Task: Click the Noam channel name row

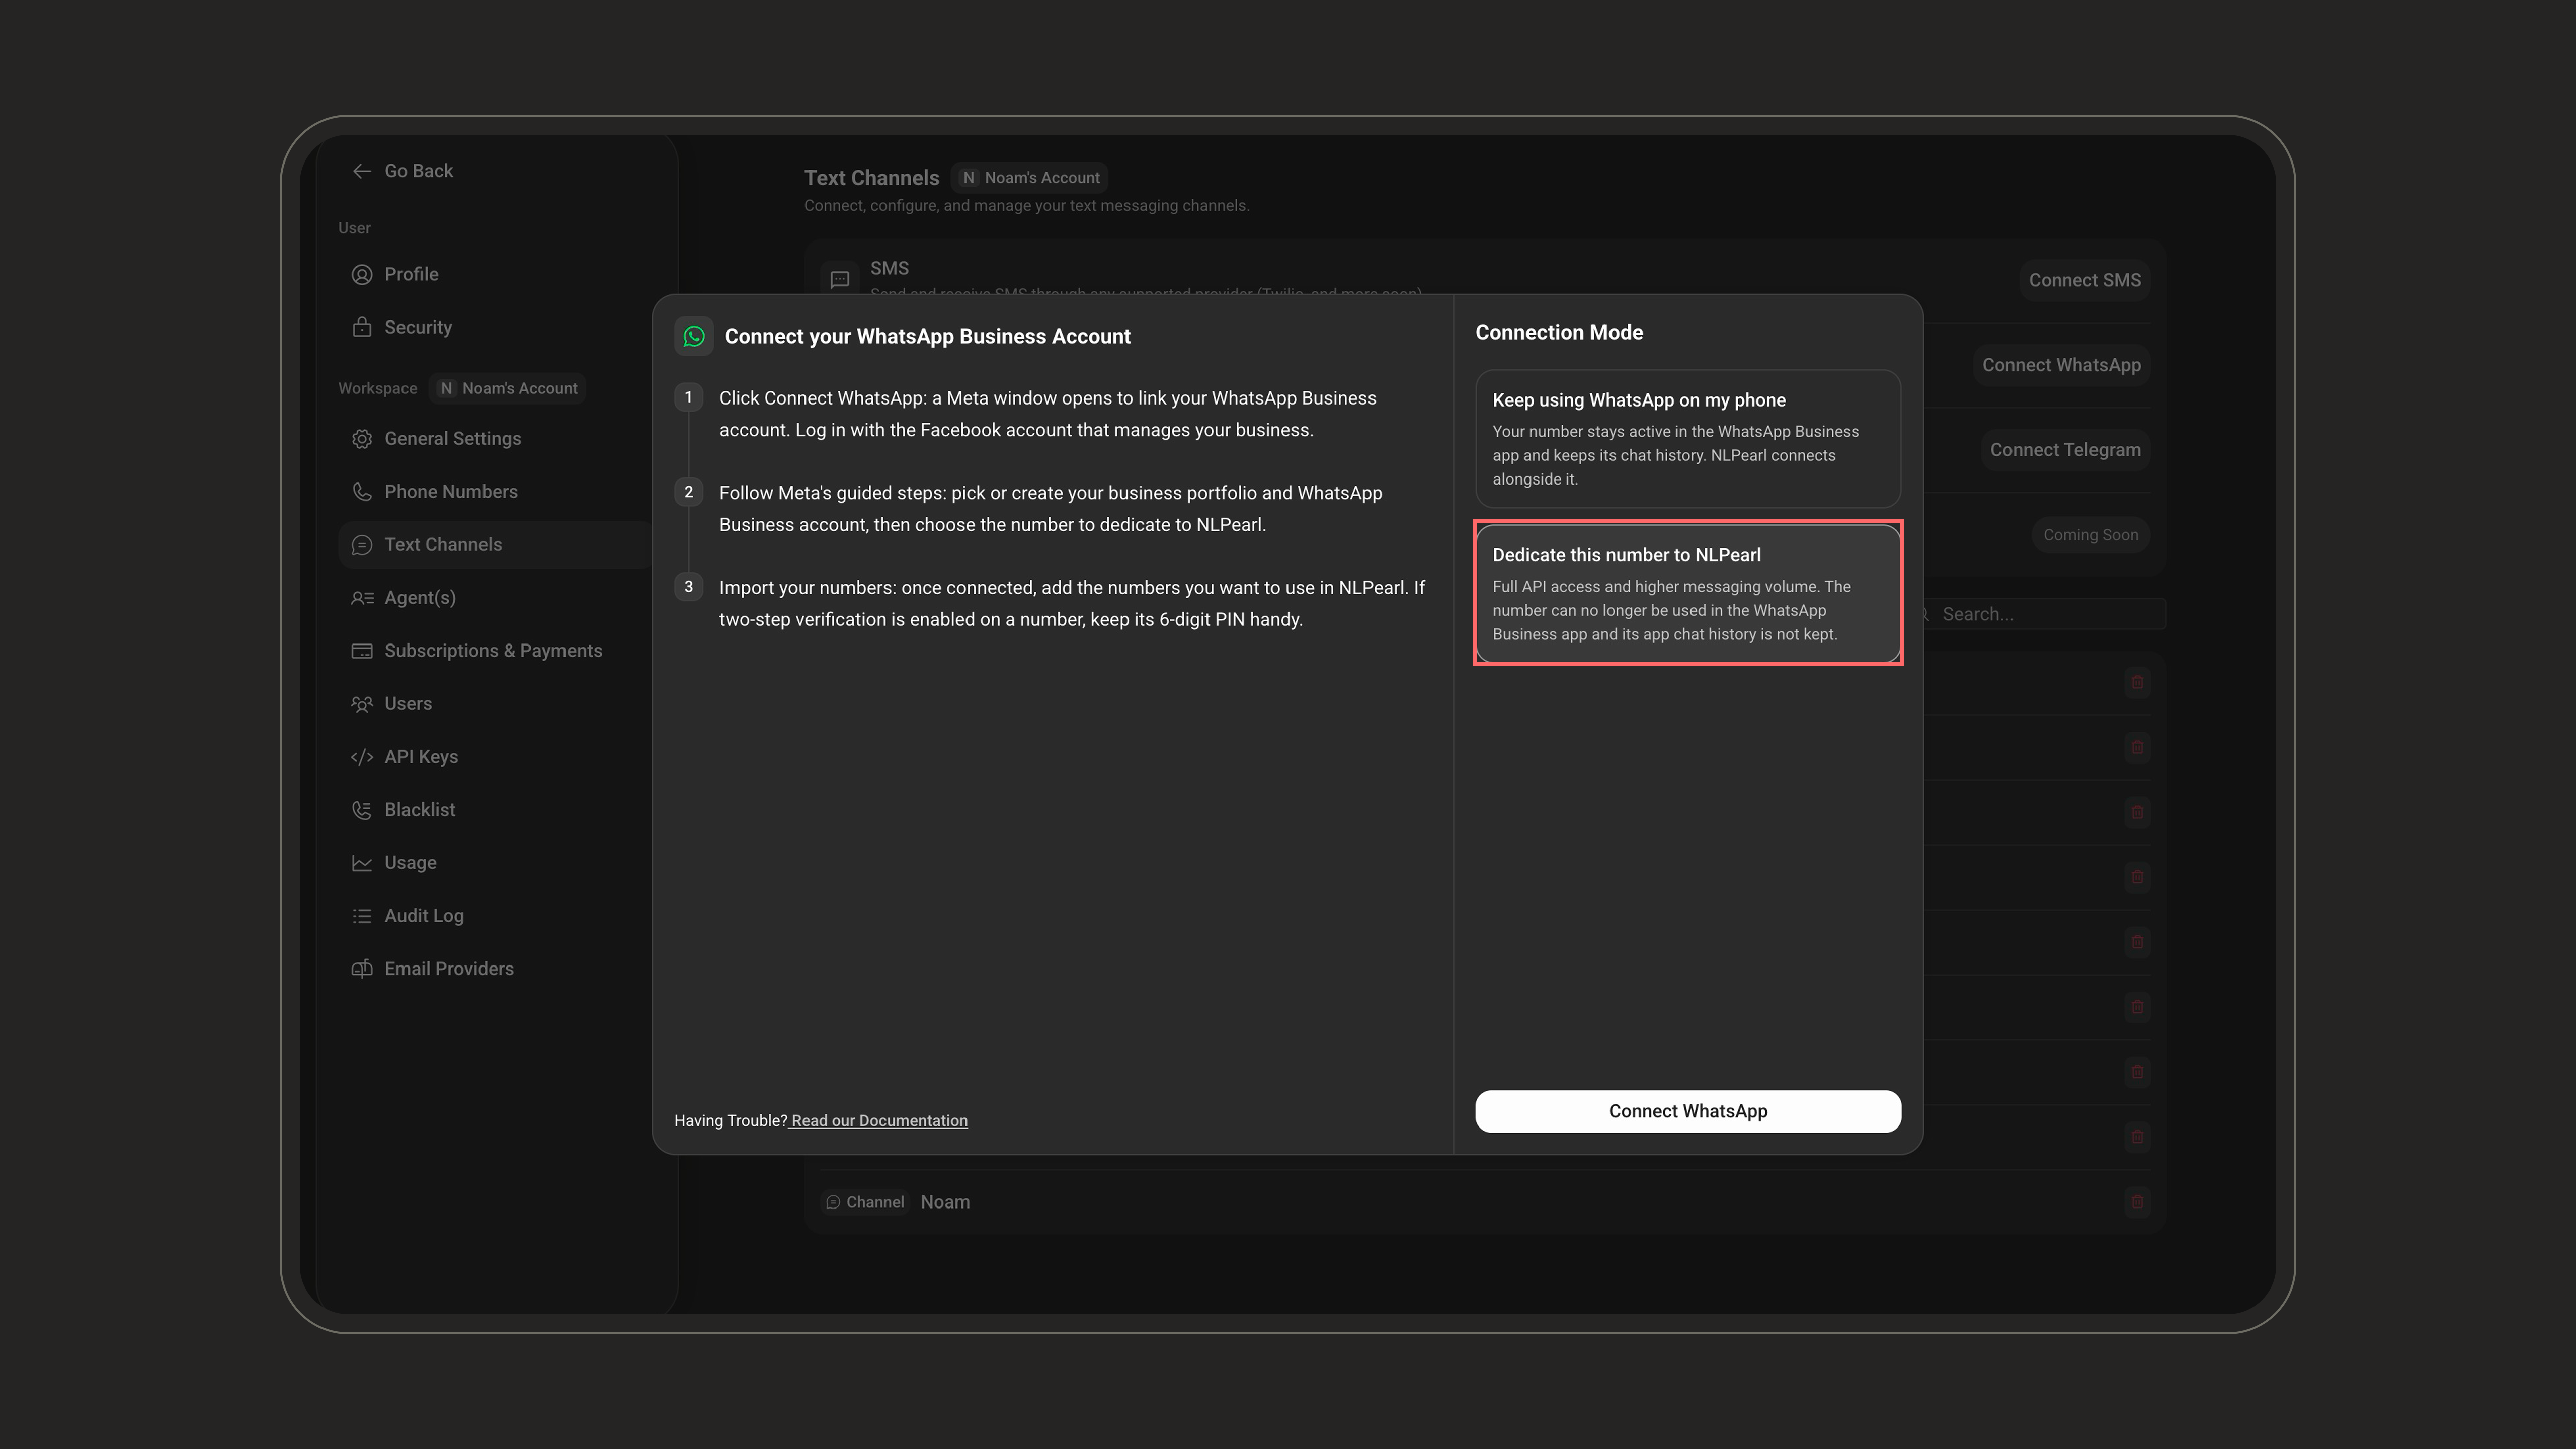Action: (x=1485, y=1202)
